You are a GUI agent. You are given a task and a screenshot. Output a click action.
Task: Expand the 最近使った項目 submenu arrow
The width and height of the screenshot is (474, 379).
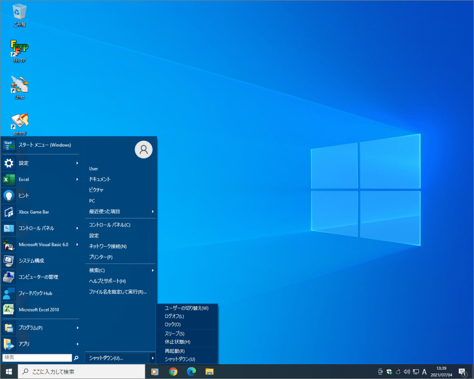[x=153, y=211]
